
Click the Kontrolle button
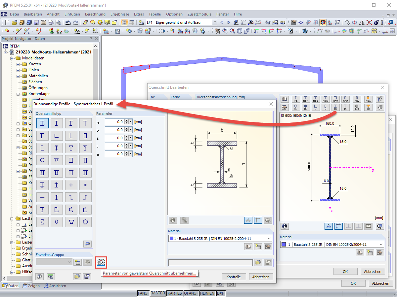[x=234, y=277]
